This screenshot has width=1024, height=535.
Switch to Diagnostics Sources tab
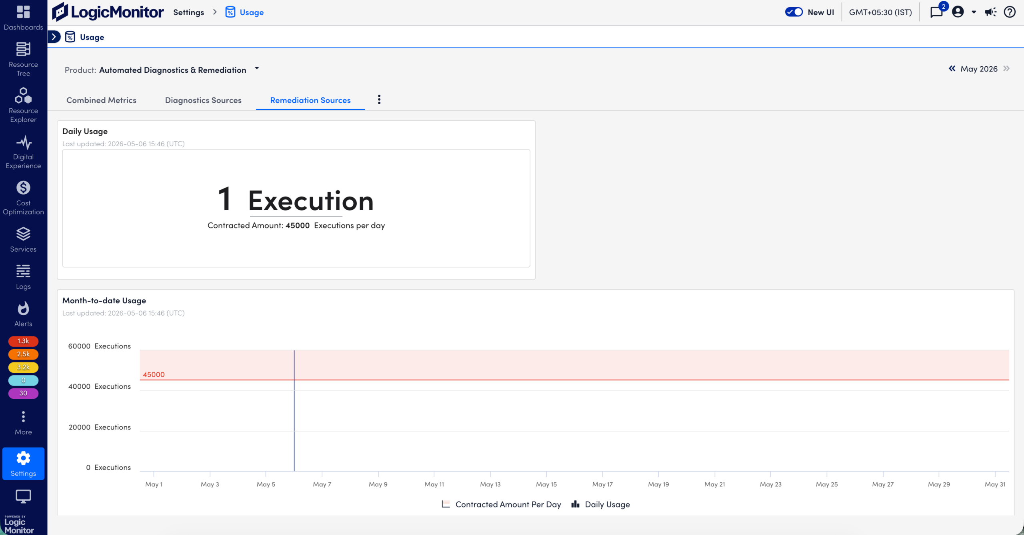click(x=203, y=100)
